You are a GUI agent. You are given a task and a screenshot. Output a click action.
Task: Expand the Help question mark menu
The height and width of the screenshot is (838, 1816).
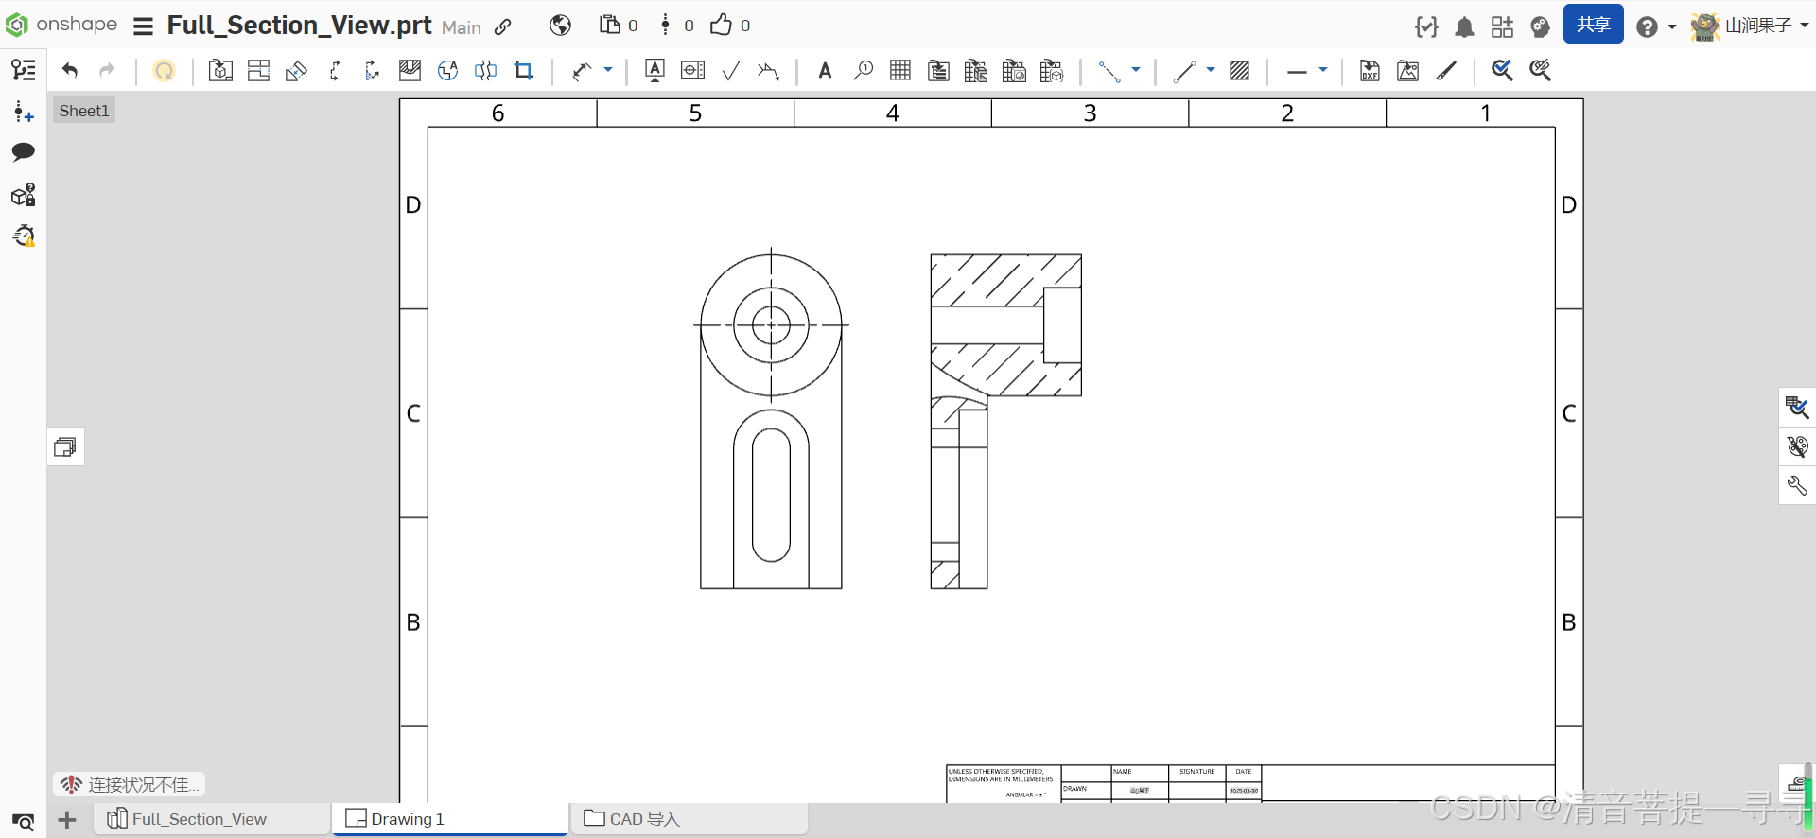(x=1656, y=26)
